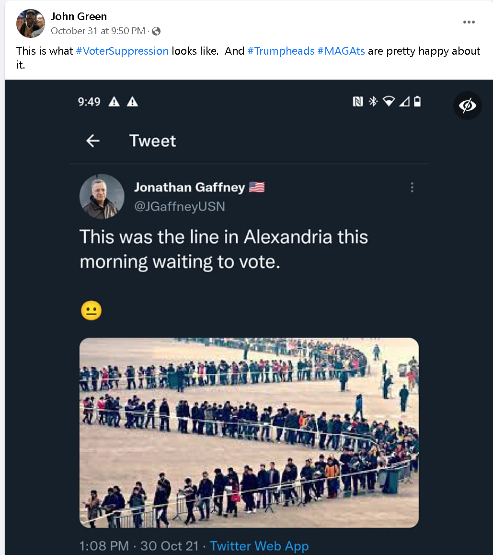Click the Bluetooth status icon
This screenshot has width=493, height=555.
[373, 102]
